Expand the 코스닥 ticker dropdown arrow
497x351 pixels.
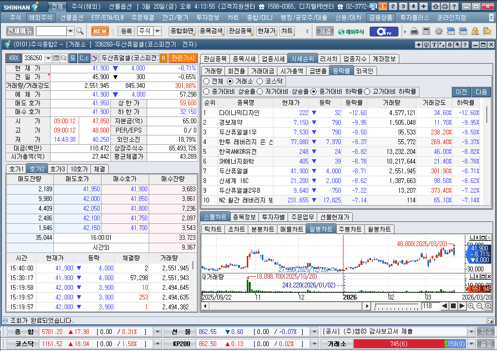pyautogui.click(x=157, y=344)
